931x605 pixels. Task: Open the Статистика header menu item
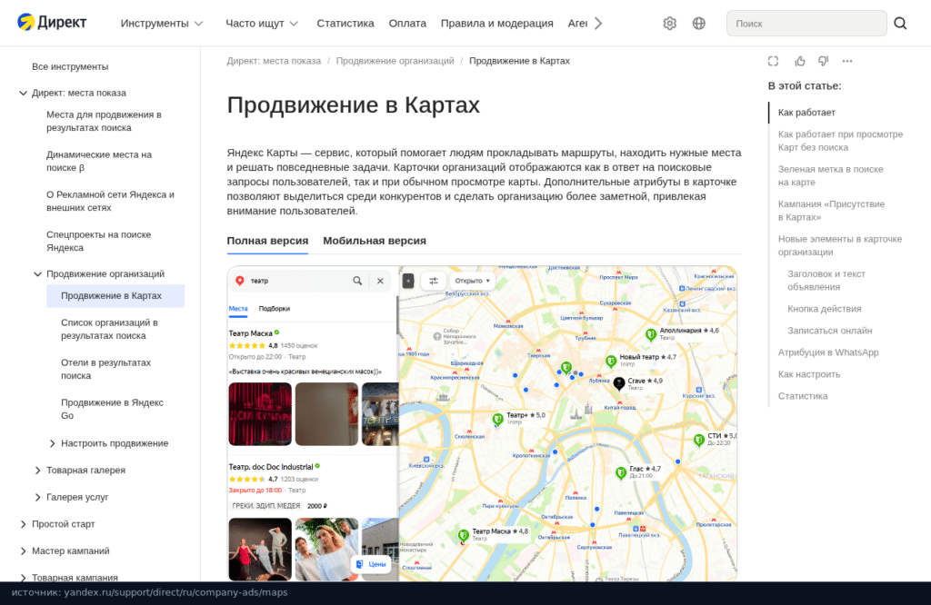(x=345, y=23)
